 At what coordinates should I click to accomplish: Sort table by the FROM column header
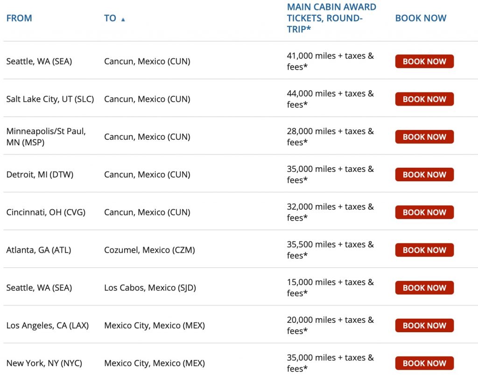tap(19, 18)
